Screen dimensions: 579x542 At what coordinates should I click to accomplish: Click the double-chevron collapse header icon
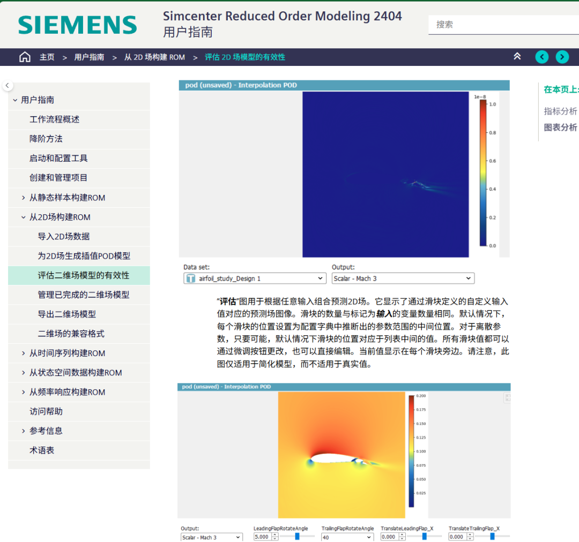coord(517,56)
